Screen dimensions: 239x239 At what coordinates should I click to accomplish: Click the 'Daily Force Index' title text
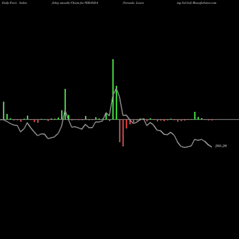[14, 3]
